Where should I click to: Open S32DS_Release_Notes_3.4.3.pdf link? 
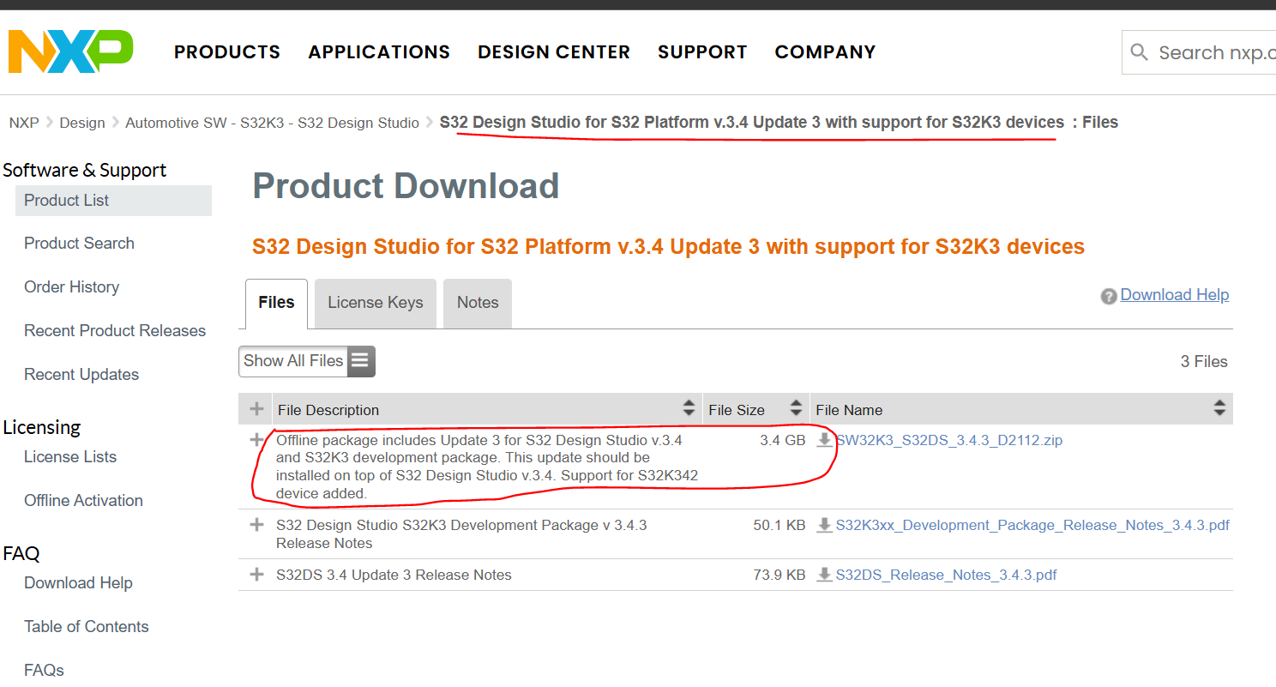point(946,575)
